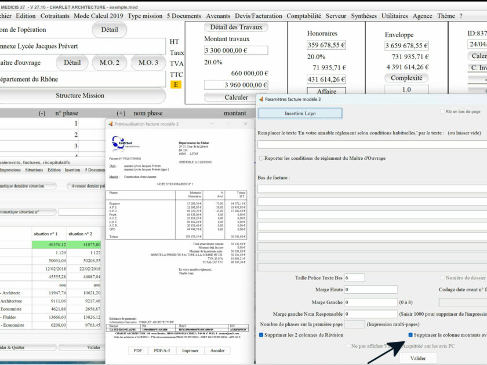487x365 pixels.
Task: Click the first Bas de facture text line
Action: [372, 189]
